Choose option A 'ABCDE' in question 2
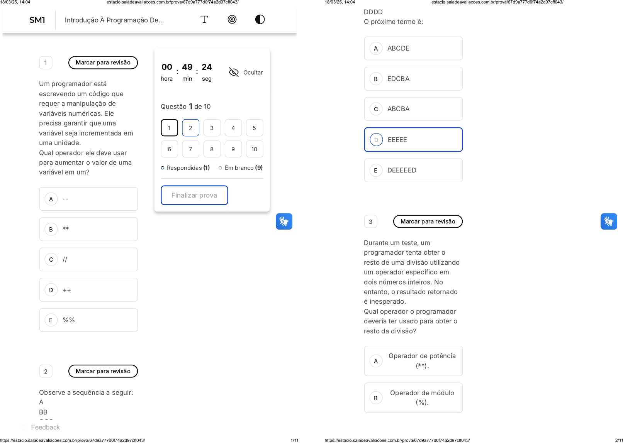 point(413,49)
